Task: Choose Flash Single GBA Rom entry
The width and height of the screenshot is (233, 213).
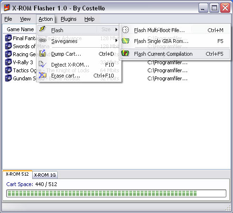Action: [175, 41]
